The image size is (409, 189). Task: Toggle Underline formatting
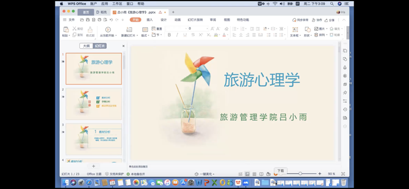click(185, 35)
